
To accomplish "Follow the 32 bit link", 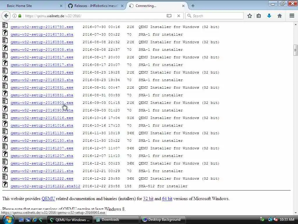I will click(x=148, y=199).
